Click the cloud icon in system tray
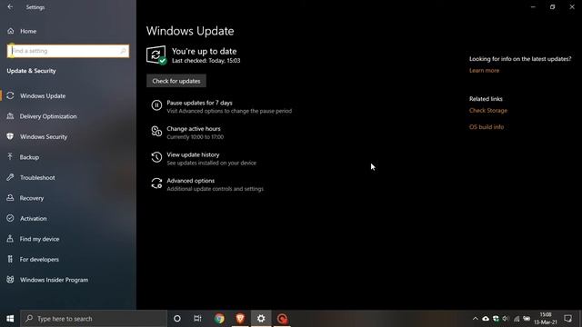 click(x=486, y=319)
